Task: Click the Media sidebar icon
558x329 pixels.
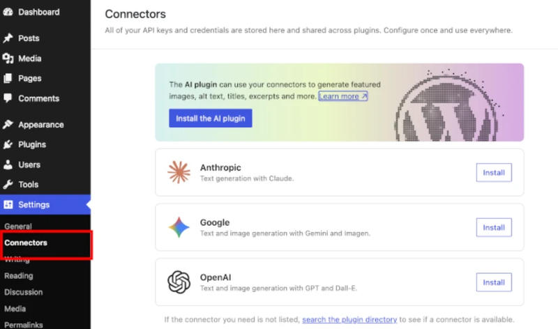Action: [8, 59]
